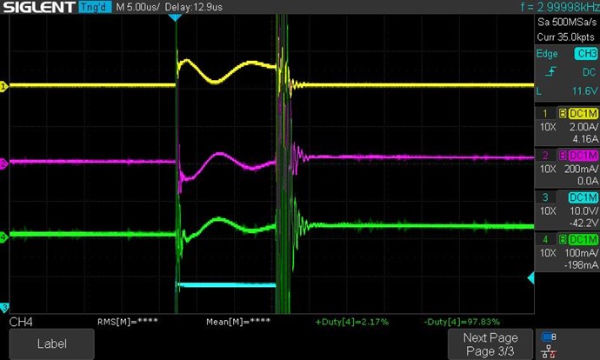
Task: Click channel 1 bandwidth limit B icon
Action: tap(563, 114)
